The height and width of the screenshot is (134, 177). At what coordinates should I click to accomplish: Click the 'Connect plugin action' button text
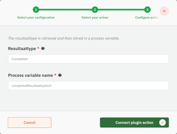134,123
